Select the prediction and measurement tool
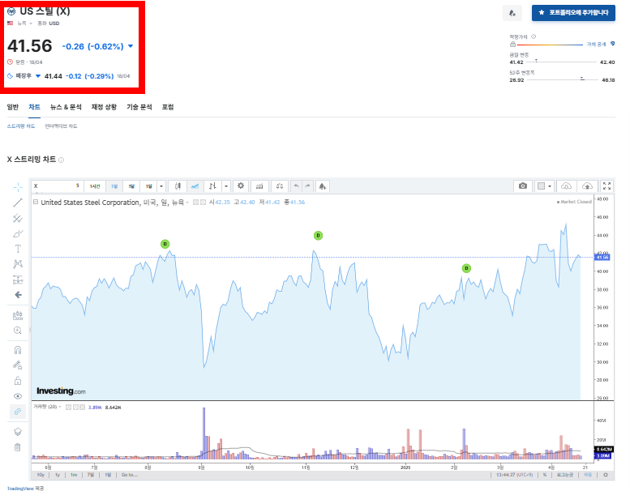 coord(18,279)
